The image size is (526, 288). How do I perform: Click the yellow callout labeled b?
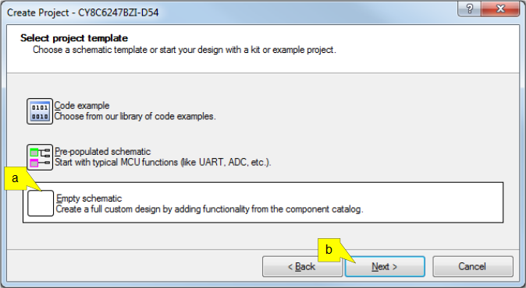(329, 250)
